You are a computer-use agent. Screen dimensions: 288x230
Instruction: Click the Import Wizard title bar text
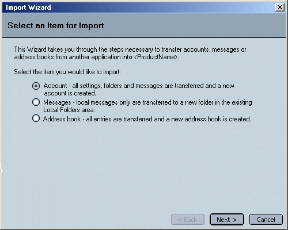pyautogui.click(x=28, y=7)
